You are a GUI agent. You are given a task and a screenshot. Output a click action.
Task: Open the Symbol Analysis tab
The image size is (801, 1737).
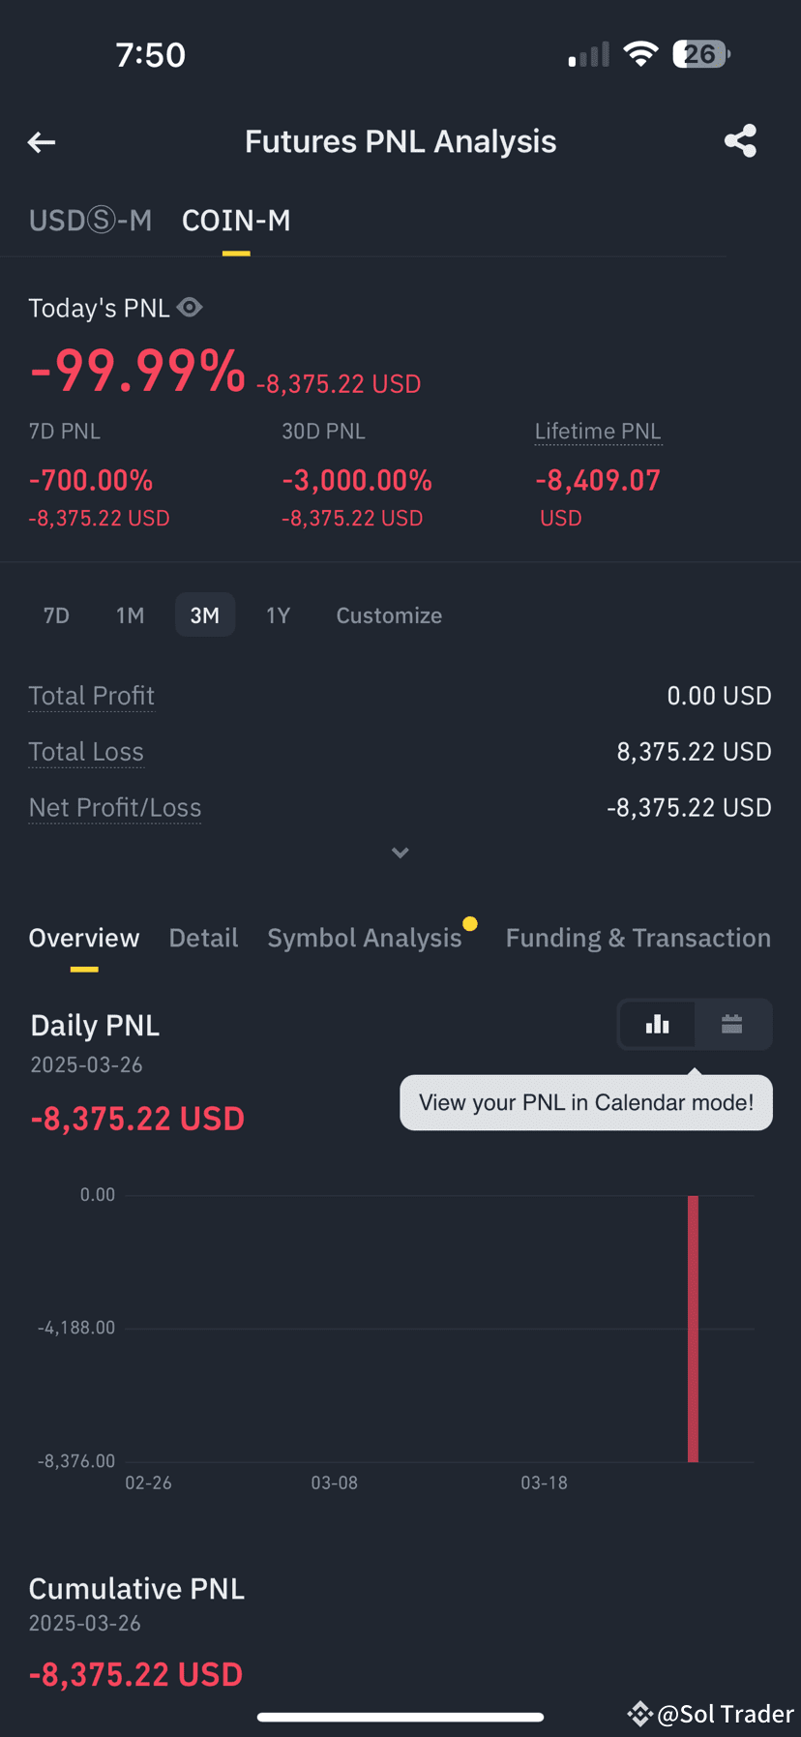(365, 938)
